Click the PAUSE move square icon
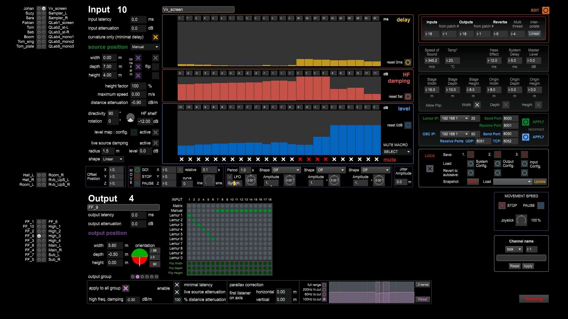The height and width of the screenshot is (319, 568). pos(137,183)
